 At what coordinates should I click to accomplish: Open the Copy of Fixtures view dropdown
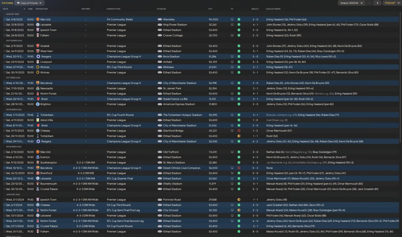click(30, 3)
